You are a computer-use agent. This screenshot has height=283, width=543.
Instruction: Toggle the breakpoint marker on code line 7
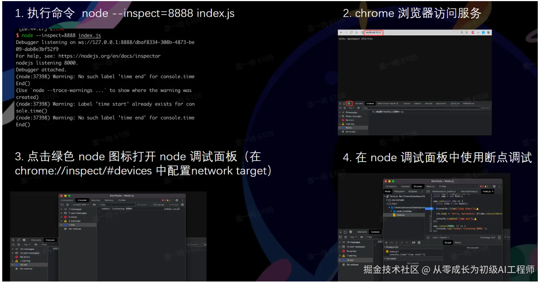429,209
